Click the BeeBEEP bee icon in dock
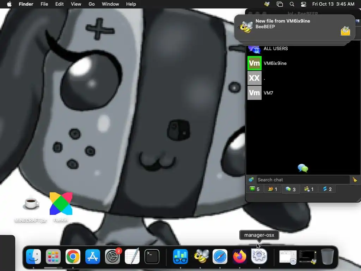The height and width of the screenshot is (271, 361). 201,257
